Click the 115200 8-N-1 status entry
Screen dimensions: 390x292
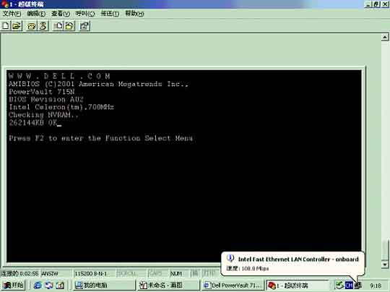pos(94,274)
